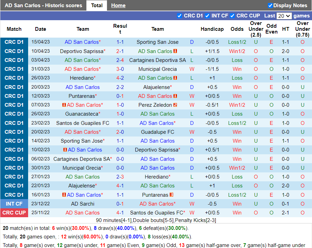Untick the CRC CUP filter checkbox
Image resolution: width=312 pixels, height=248 pixels.
pos(232,16)
